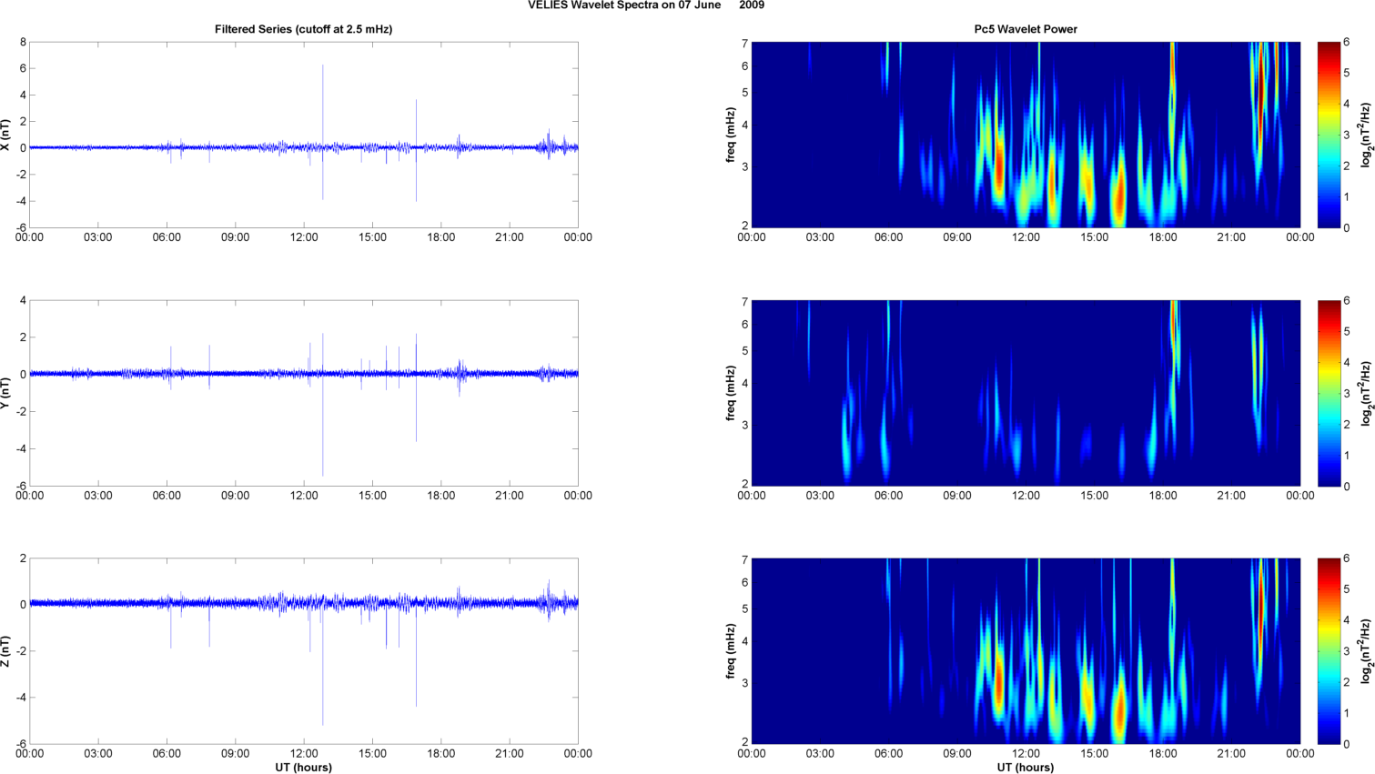Click the 'VELIES Wavelet Spectra on 07 June' title
The image size is (1375, 774).
[624, 5]
